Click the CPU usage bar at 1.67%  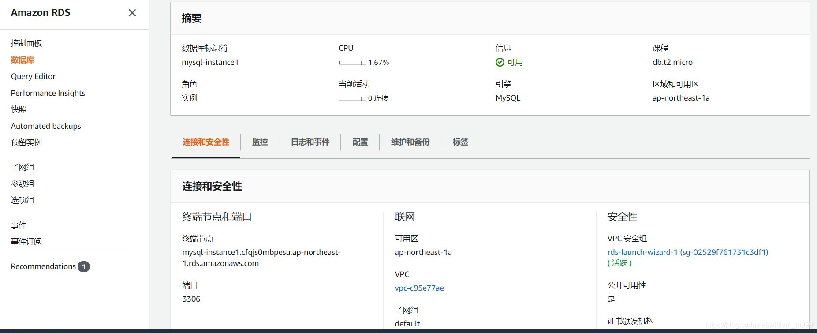(352, 63)
